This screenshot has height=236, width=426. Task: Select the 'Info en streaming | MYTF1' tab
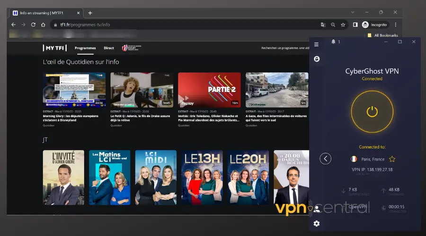click(46, 13)
